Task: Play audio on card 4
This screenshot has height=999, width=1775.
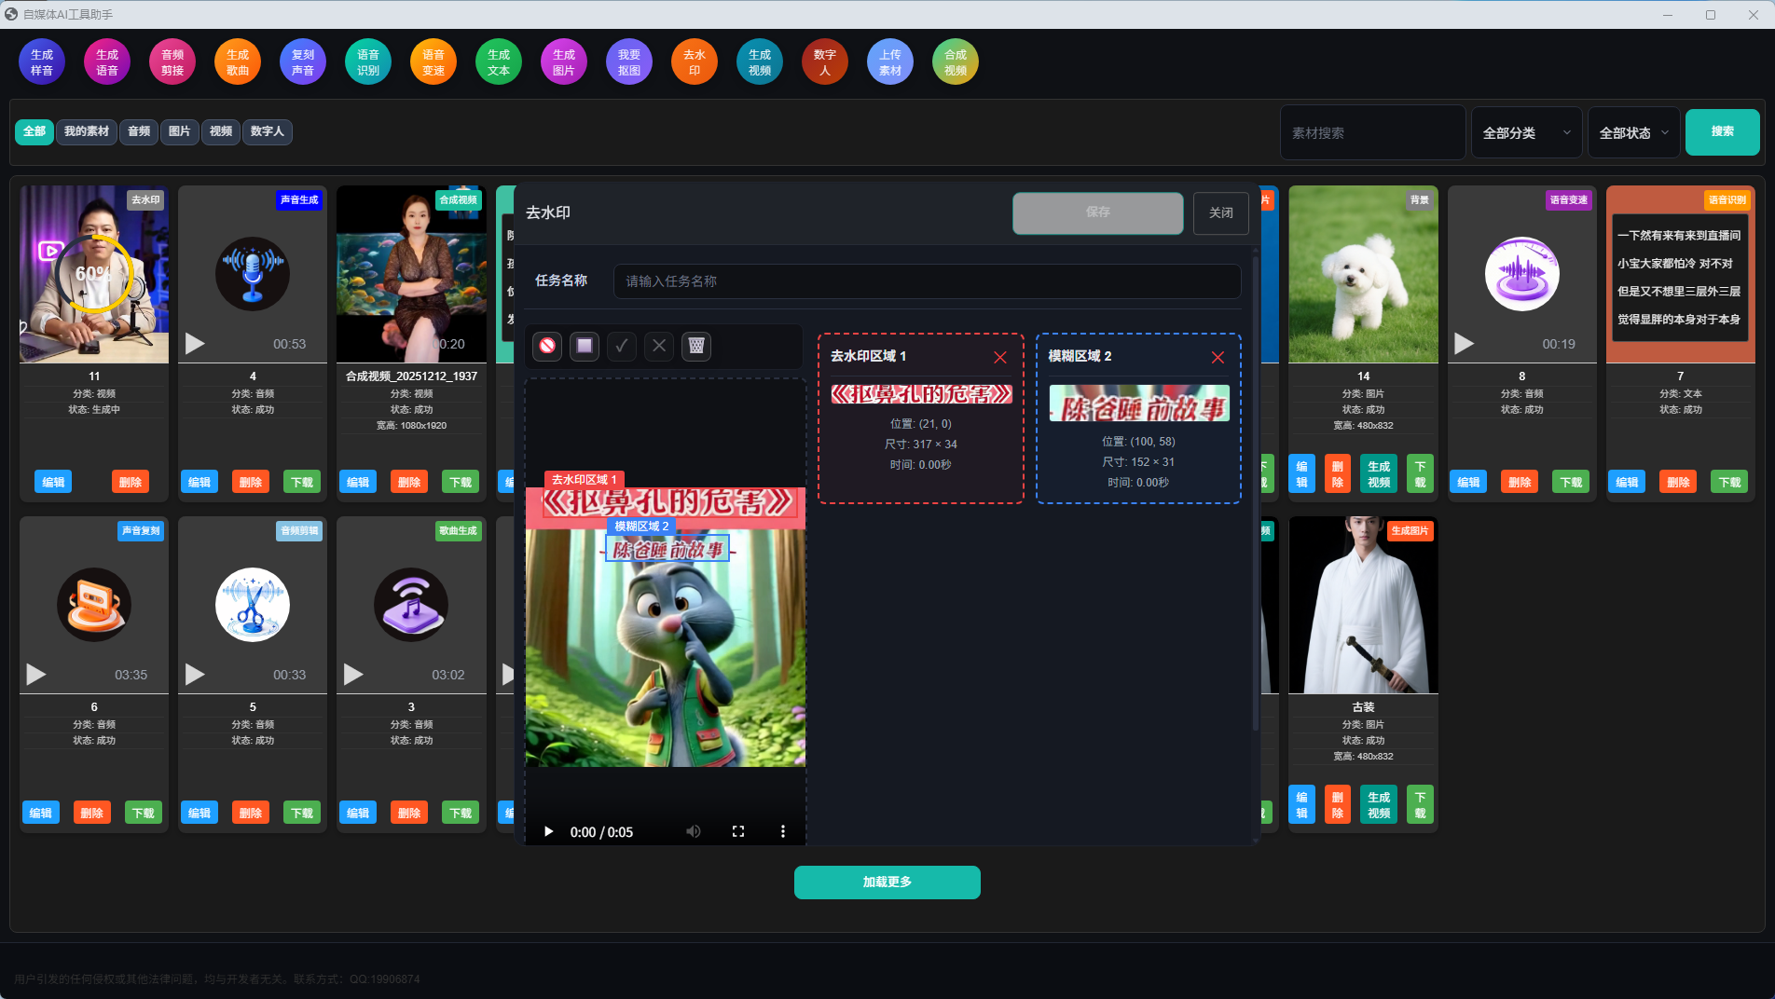Action: click(x=195, y=343)
